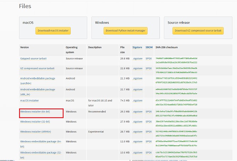Image resolution: width=237 pixels, height=161 pixels.
Task: Open .sigstore for Windows installer (ARM64)
Action: (137, 132)
